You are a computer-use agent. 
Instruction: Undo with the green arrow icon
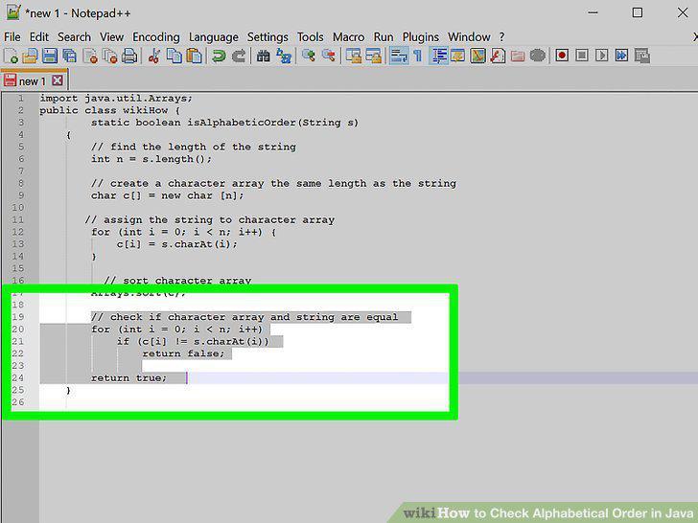219,56
